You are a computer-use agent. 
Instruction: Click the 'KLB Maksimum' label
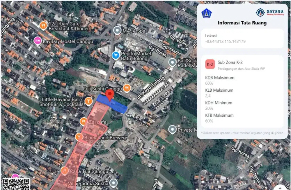(x=219, y=90)
